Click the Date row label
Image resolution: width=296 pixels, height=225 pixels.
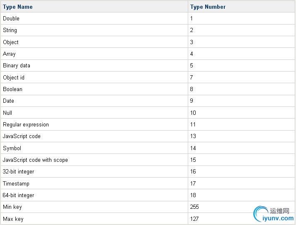(x=8, y=101)
